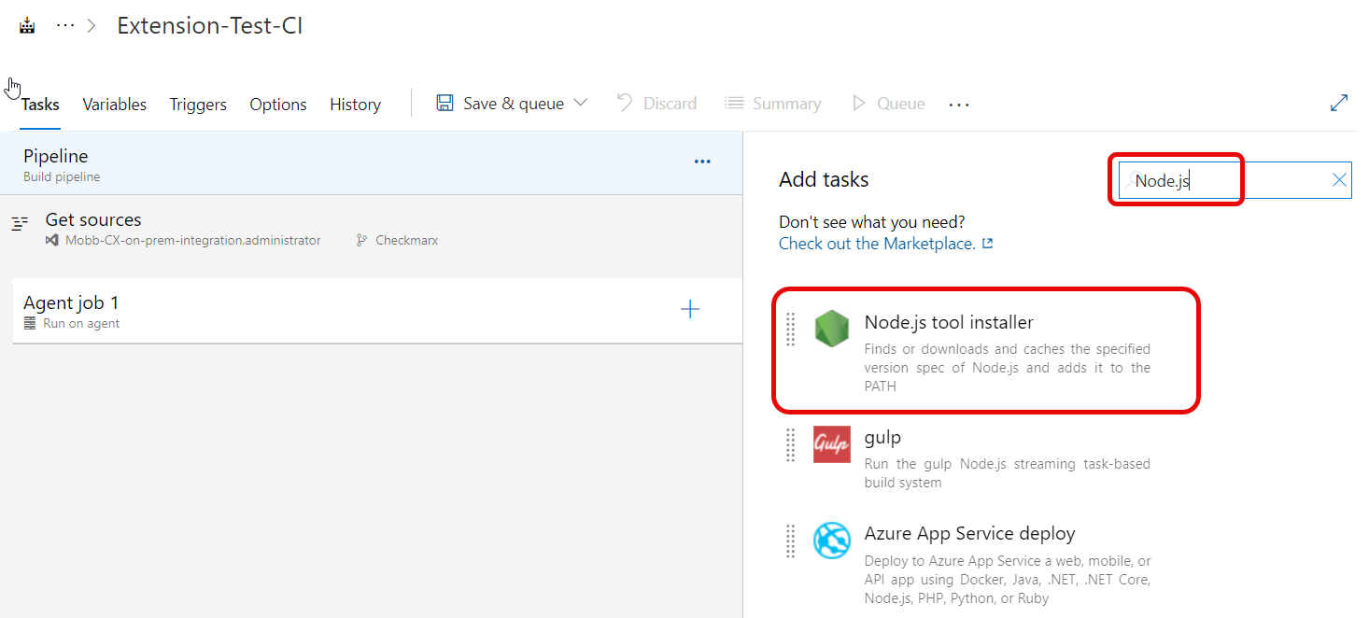The width and height of the screenshot is (1369, 618).
Task: Open the breadcrumb ellipsis menu
Action: (x=64, y=26)
